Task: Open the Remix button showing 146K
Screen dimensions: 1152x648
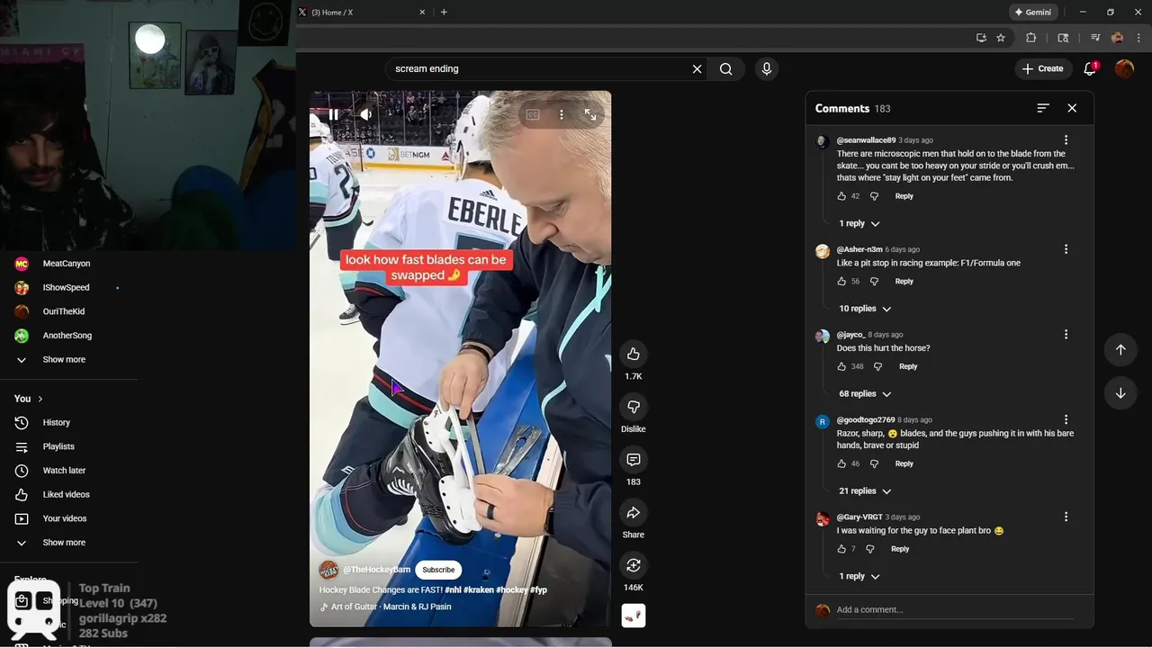Action: click(634, 565)
